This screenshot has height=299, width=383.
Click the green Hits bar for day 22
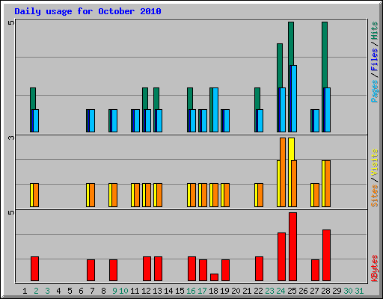pos(257,99)
